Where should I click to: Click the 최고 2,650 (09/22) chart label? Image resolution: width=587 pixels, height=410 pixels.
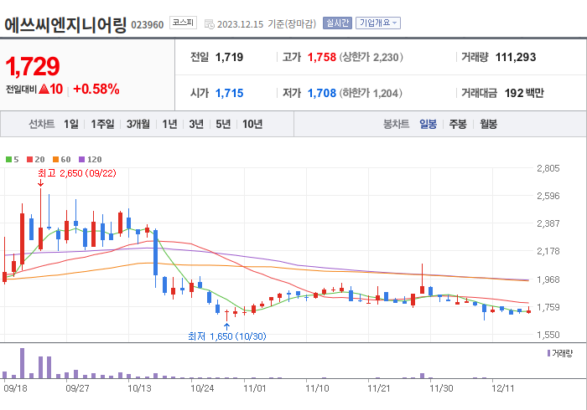pyautogui.click(x=77, y=173)
